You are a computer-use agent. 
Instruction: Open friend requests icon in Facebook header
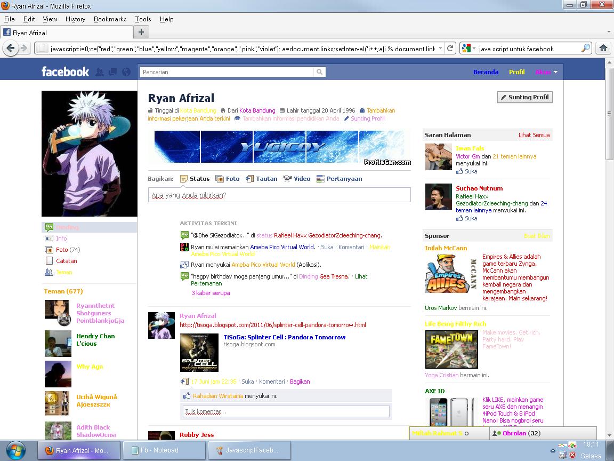point(100,71)
